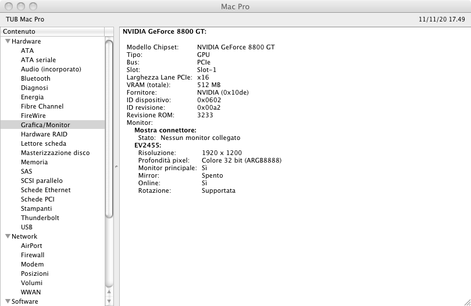Select ATA in the Hardware list

[x=27, y=51]
